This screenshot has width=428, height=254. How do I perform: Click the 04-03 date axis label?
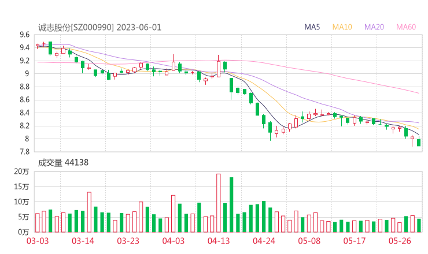(174, 241)
